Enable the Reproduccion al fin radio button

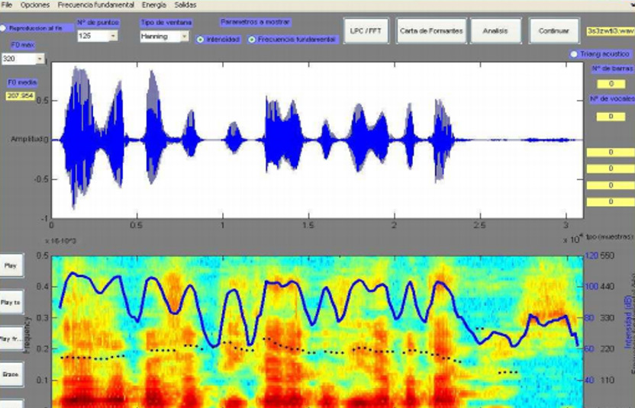coord(4,28)
